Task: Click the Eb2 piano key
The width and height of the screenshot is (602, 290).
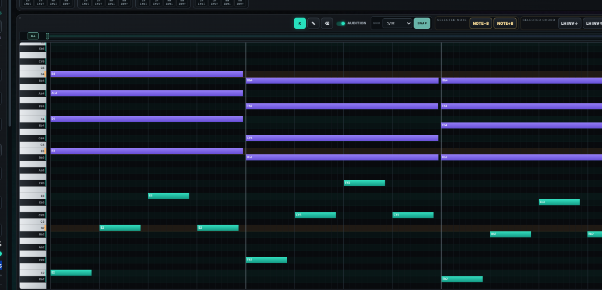Action: [x=32, y=279]
